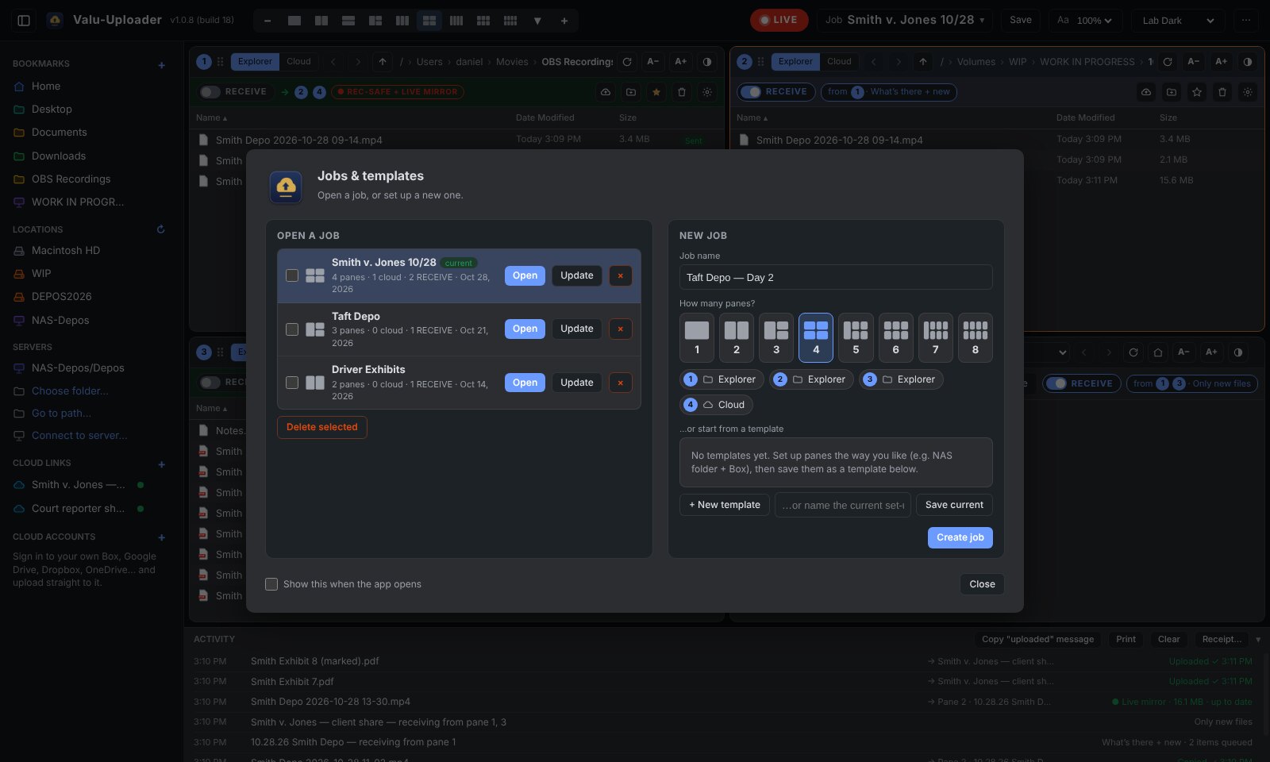Select two-column layout in top toolbar

click(321, 21)
